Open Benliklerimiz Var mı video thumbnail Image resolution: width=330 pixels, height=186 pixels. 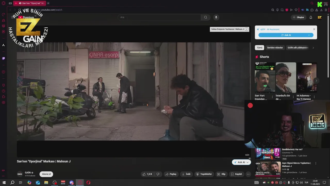[268, 154]
